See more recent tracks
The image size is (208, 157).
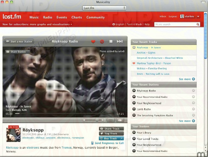click(x=187, y=79)
